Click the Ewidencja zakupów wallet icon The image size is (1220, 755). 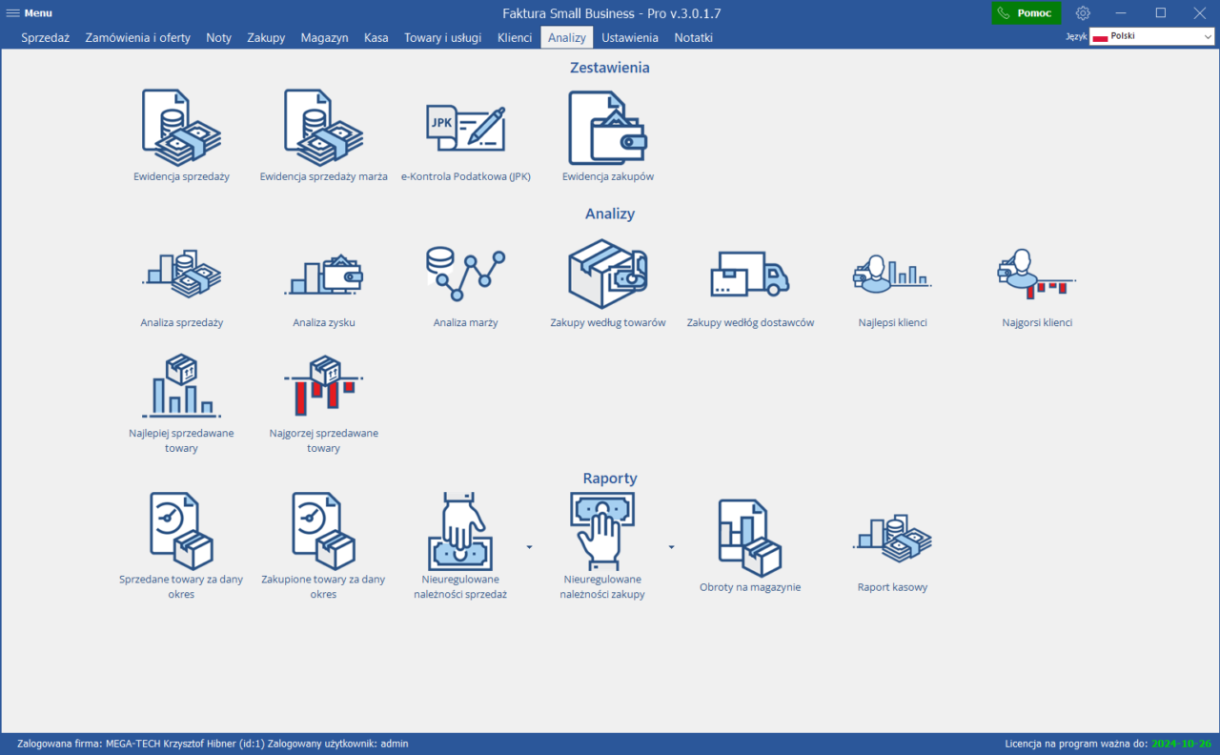607,129
